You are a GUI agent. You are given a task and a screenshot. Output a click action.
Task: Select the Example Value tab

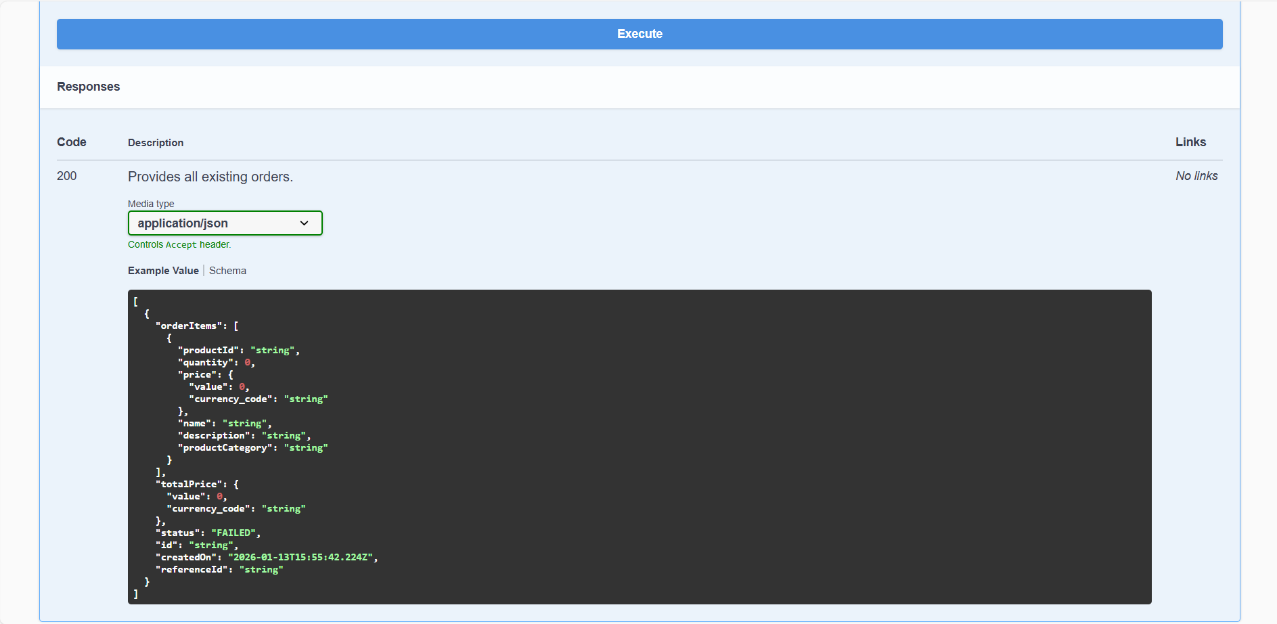163,270
